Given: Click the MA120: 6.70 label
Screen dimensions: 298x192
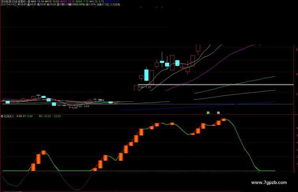Looking at the screenshot, I should point(97,2).
